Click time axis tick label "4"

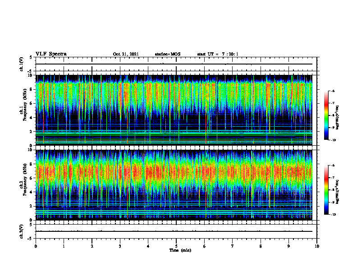click(148, 246)
